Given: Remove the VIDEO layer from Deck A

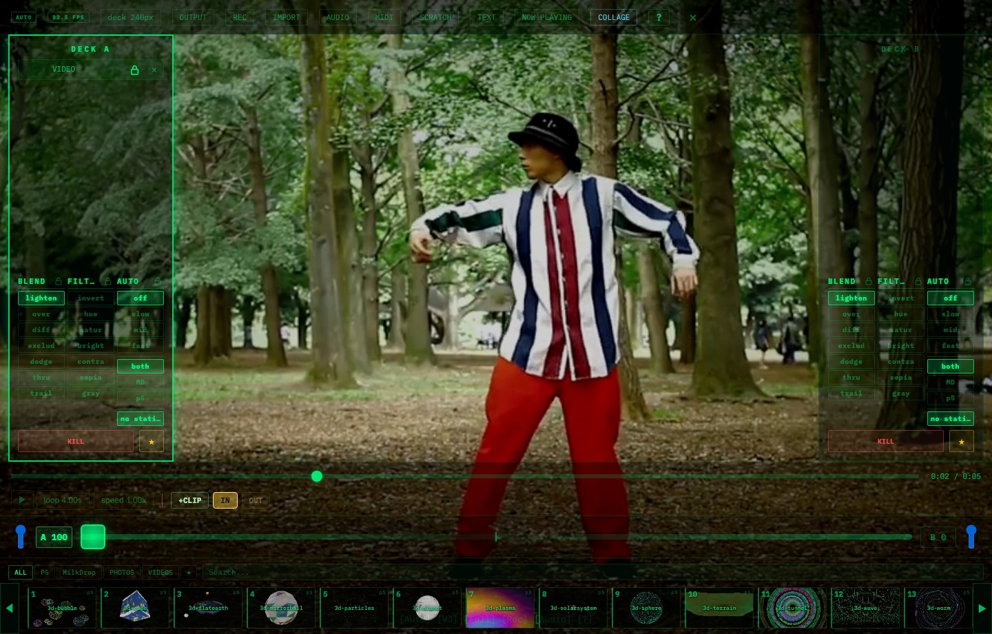Looking at the screenshot, I should (154, 70).
